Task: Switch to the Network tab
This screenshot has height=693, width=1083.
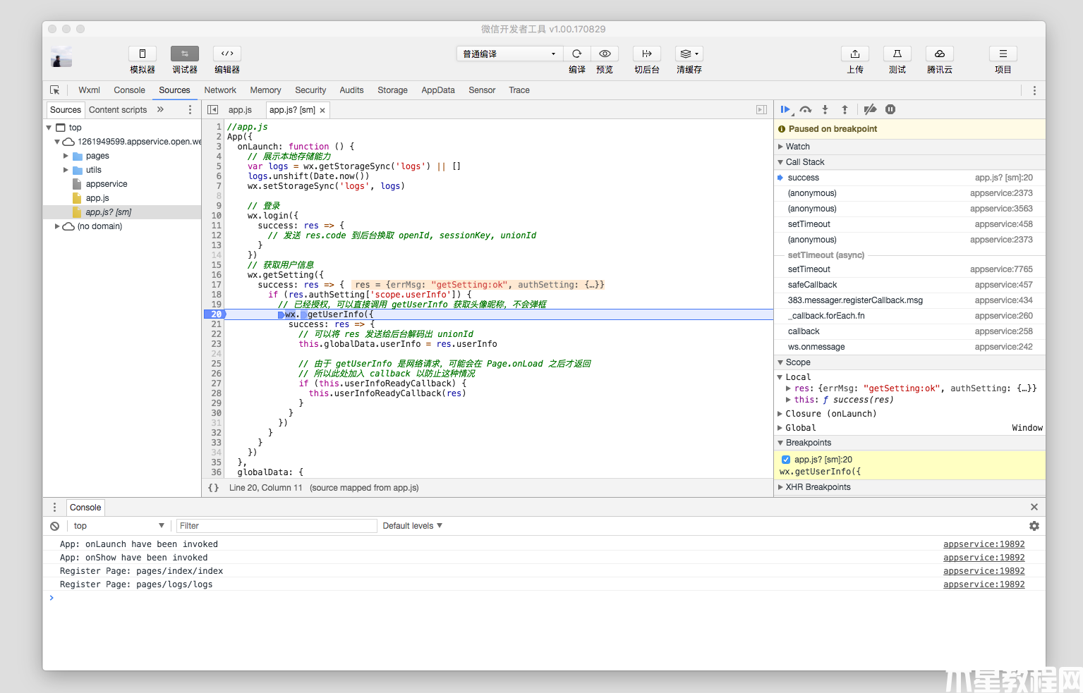Action: pyautogui.click(x=220, y=90)
